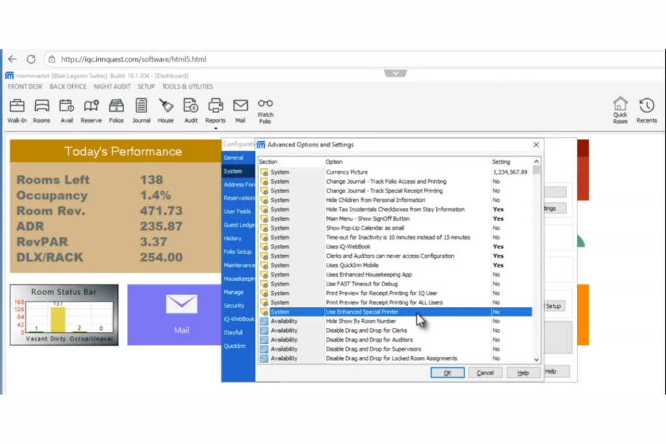Click the Cancel button
Screen dimensions: 666x444
tap(485, 372)
